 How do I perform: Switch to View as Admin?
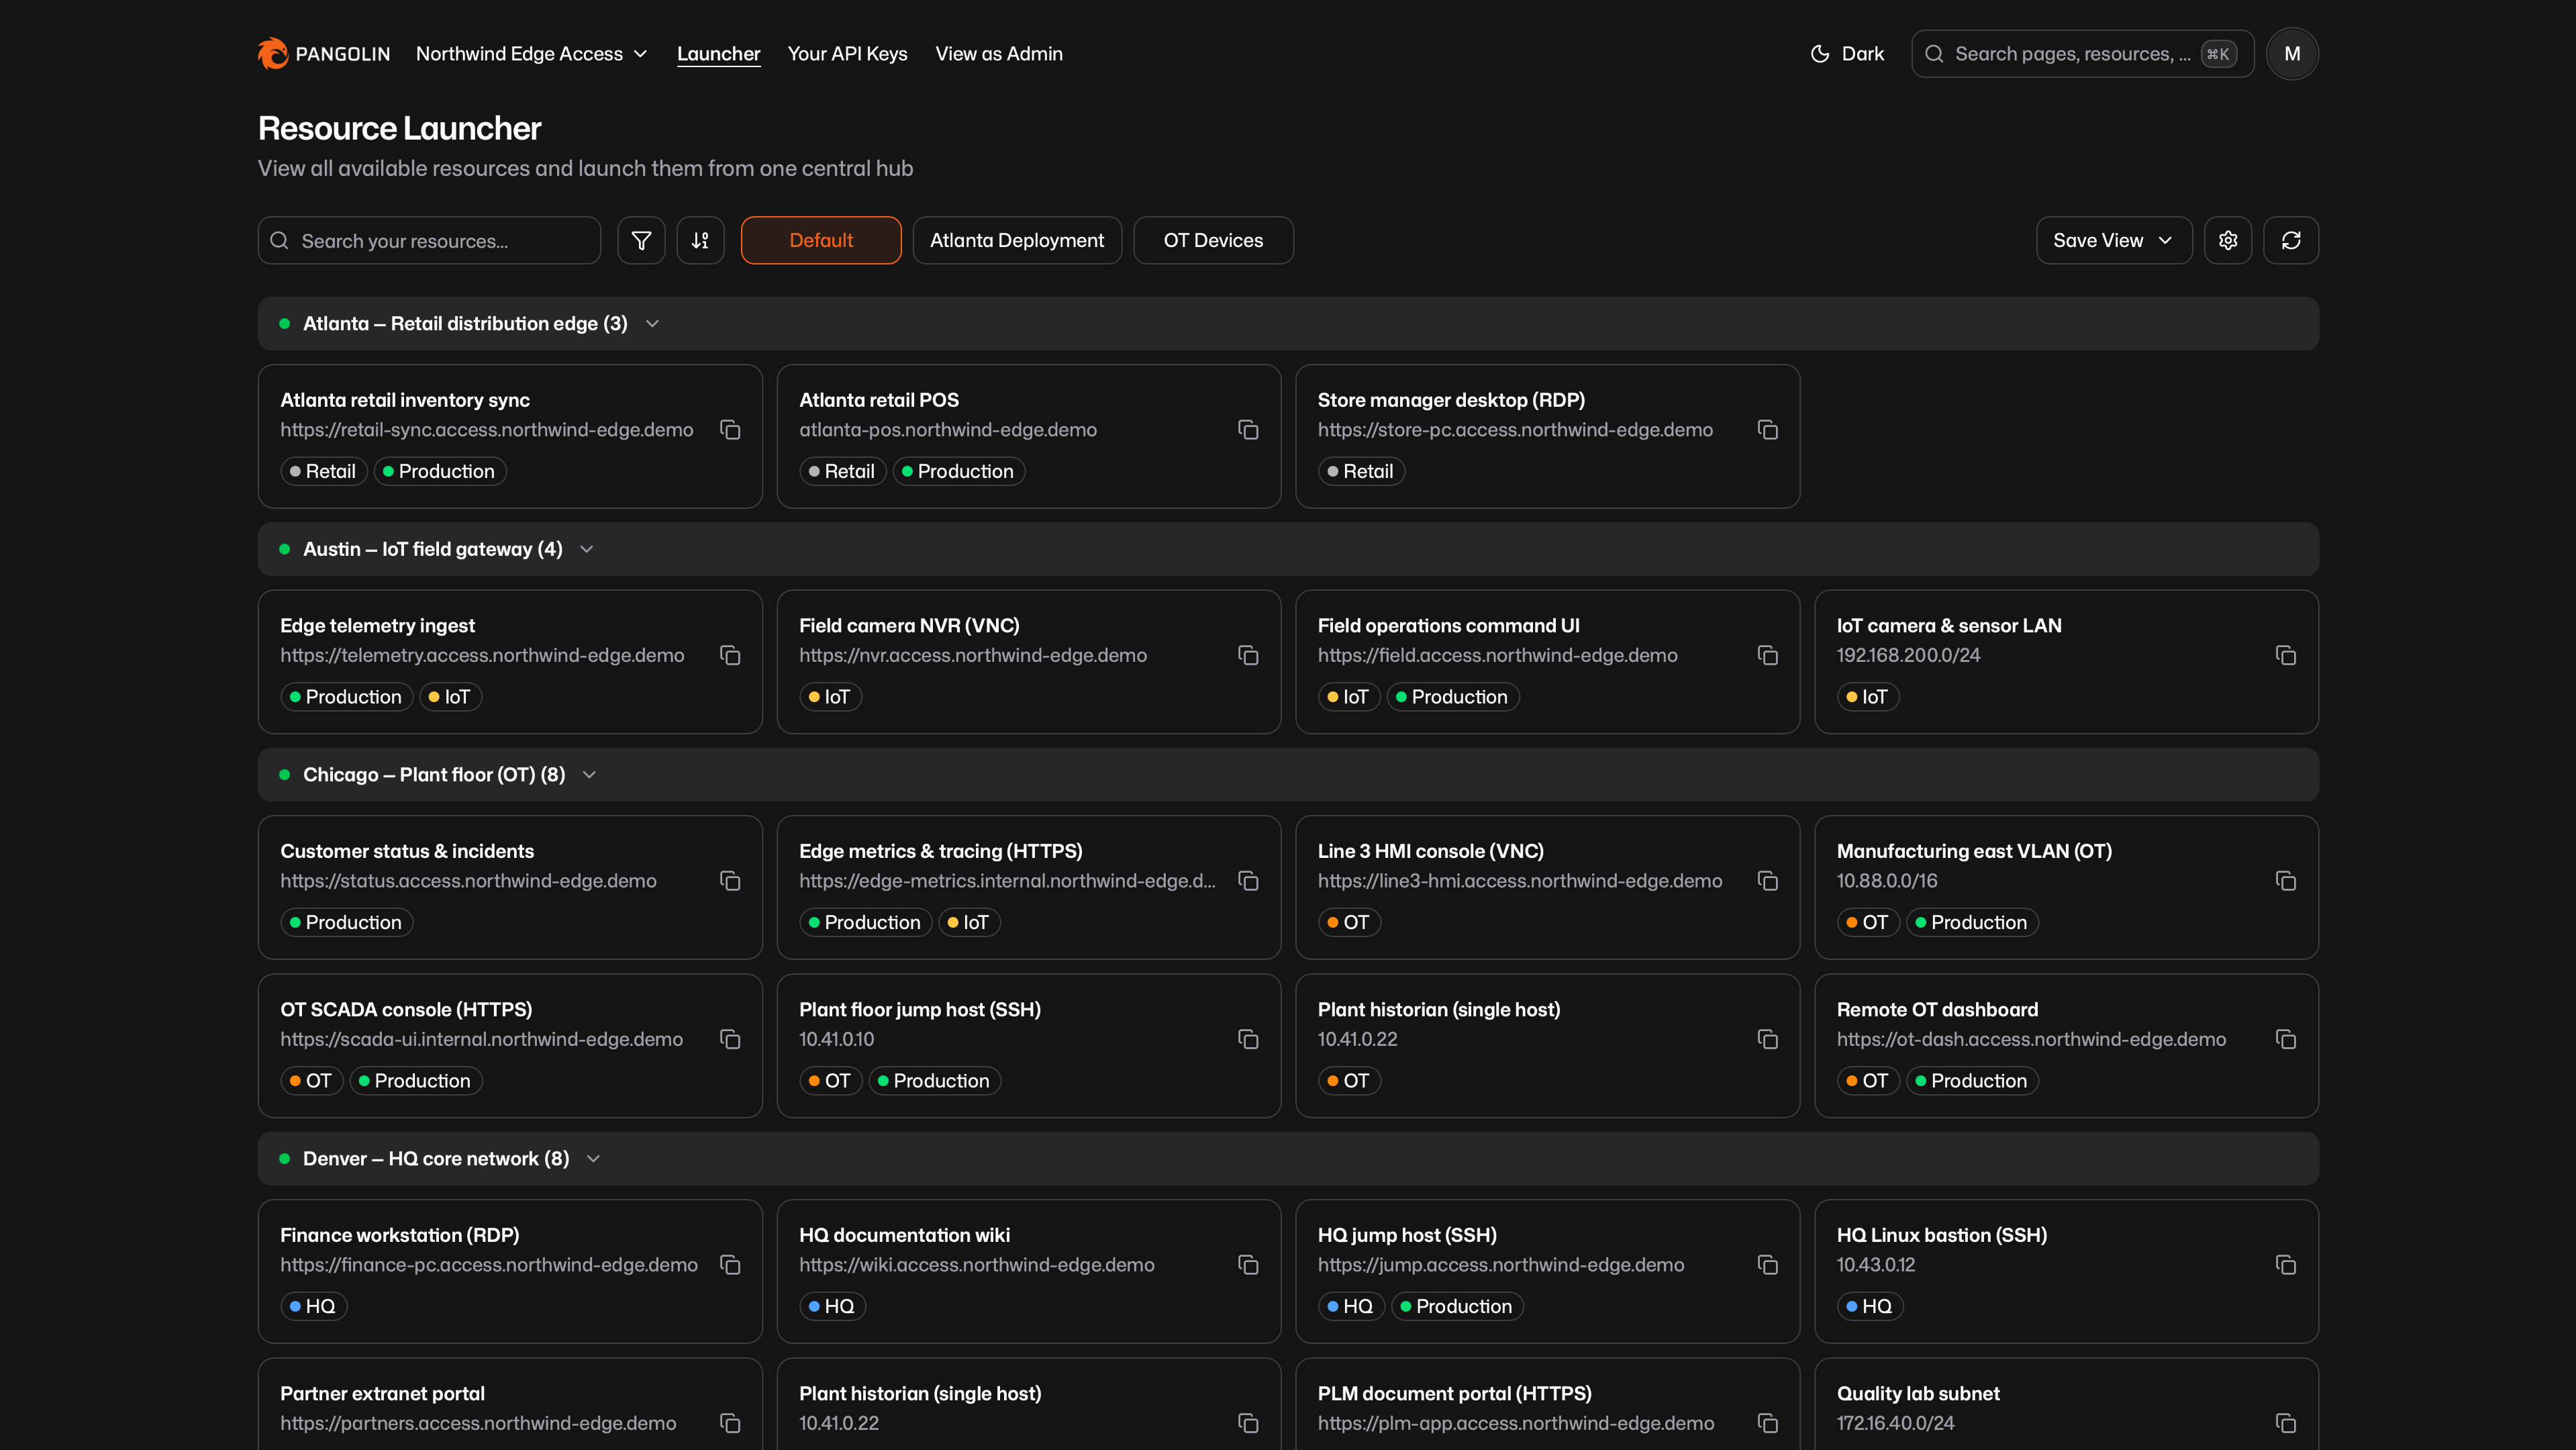[x=998, y=54]
